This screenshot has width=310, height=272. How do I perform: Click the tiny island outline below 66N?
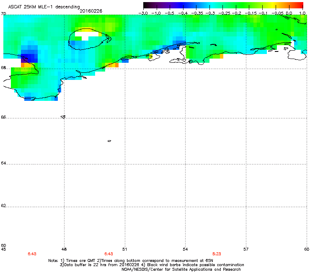point(109,141)
